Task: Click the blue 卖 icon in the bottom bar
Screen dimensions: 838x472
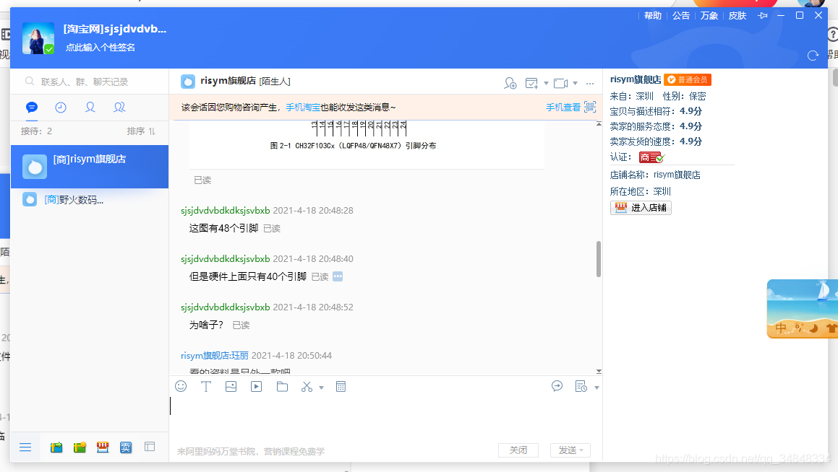Action: point(126,447)
